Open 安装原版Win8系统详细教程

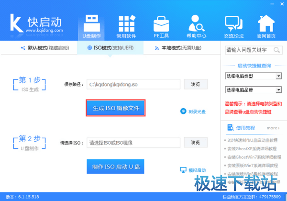tap(253, 174)
